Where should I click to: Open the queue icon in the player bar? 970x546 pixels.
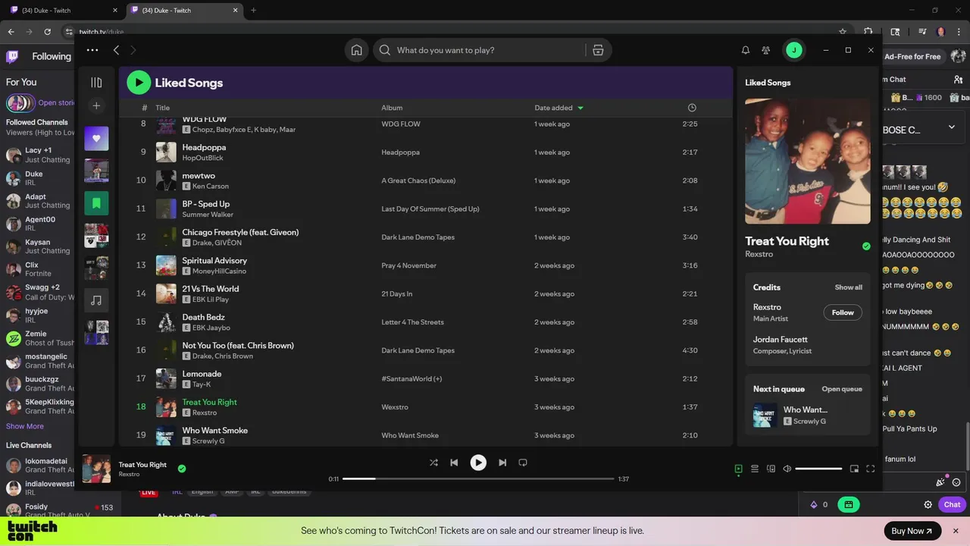(755, 469)
